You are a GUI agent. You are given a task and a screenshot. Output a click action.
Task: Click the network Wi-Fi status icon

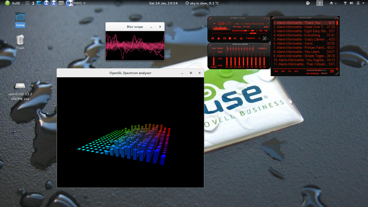tap(345, 3)
